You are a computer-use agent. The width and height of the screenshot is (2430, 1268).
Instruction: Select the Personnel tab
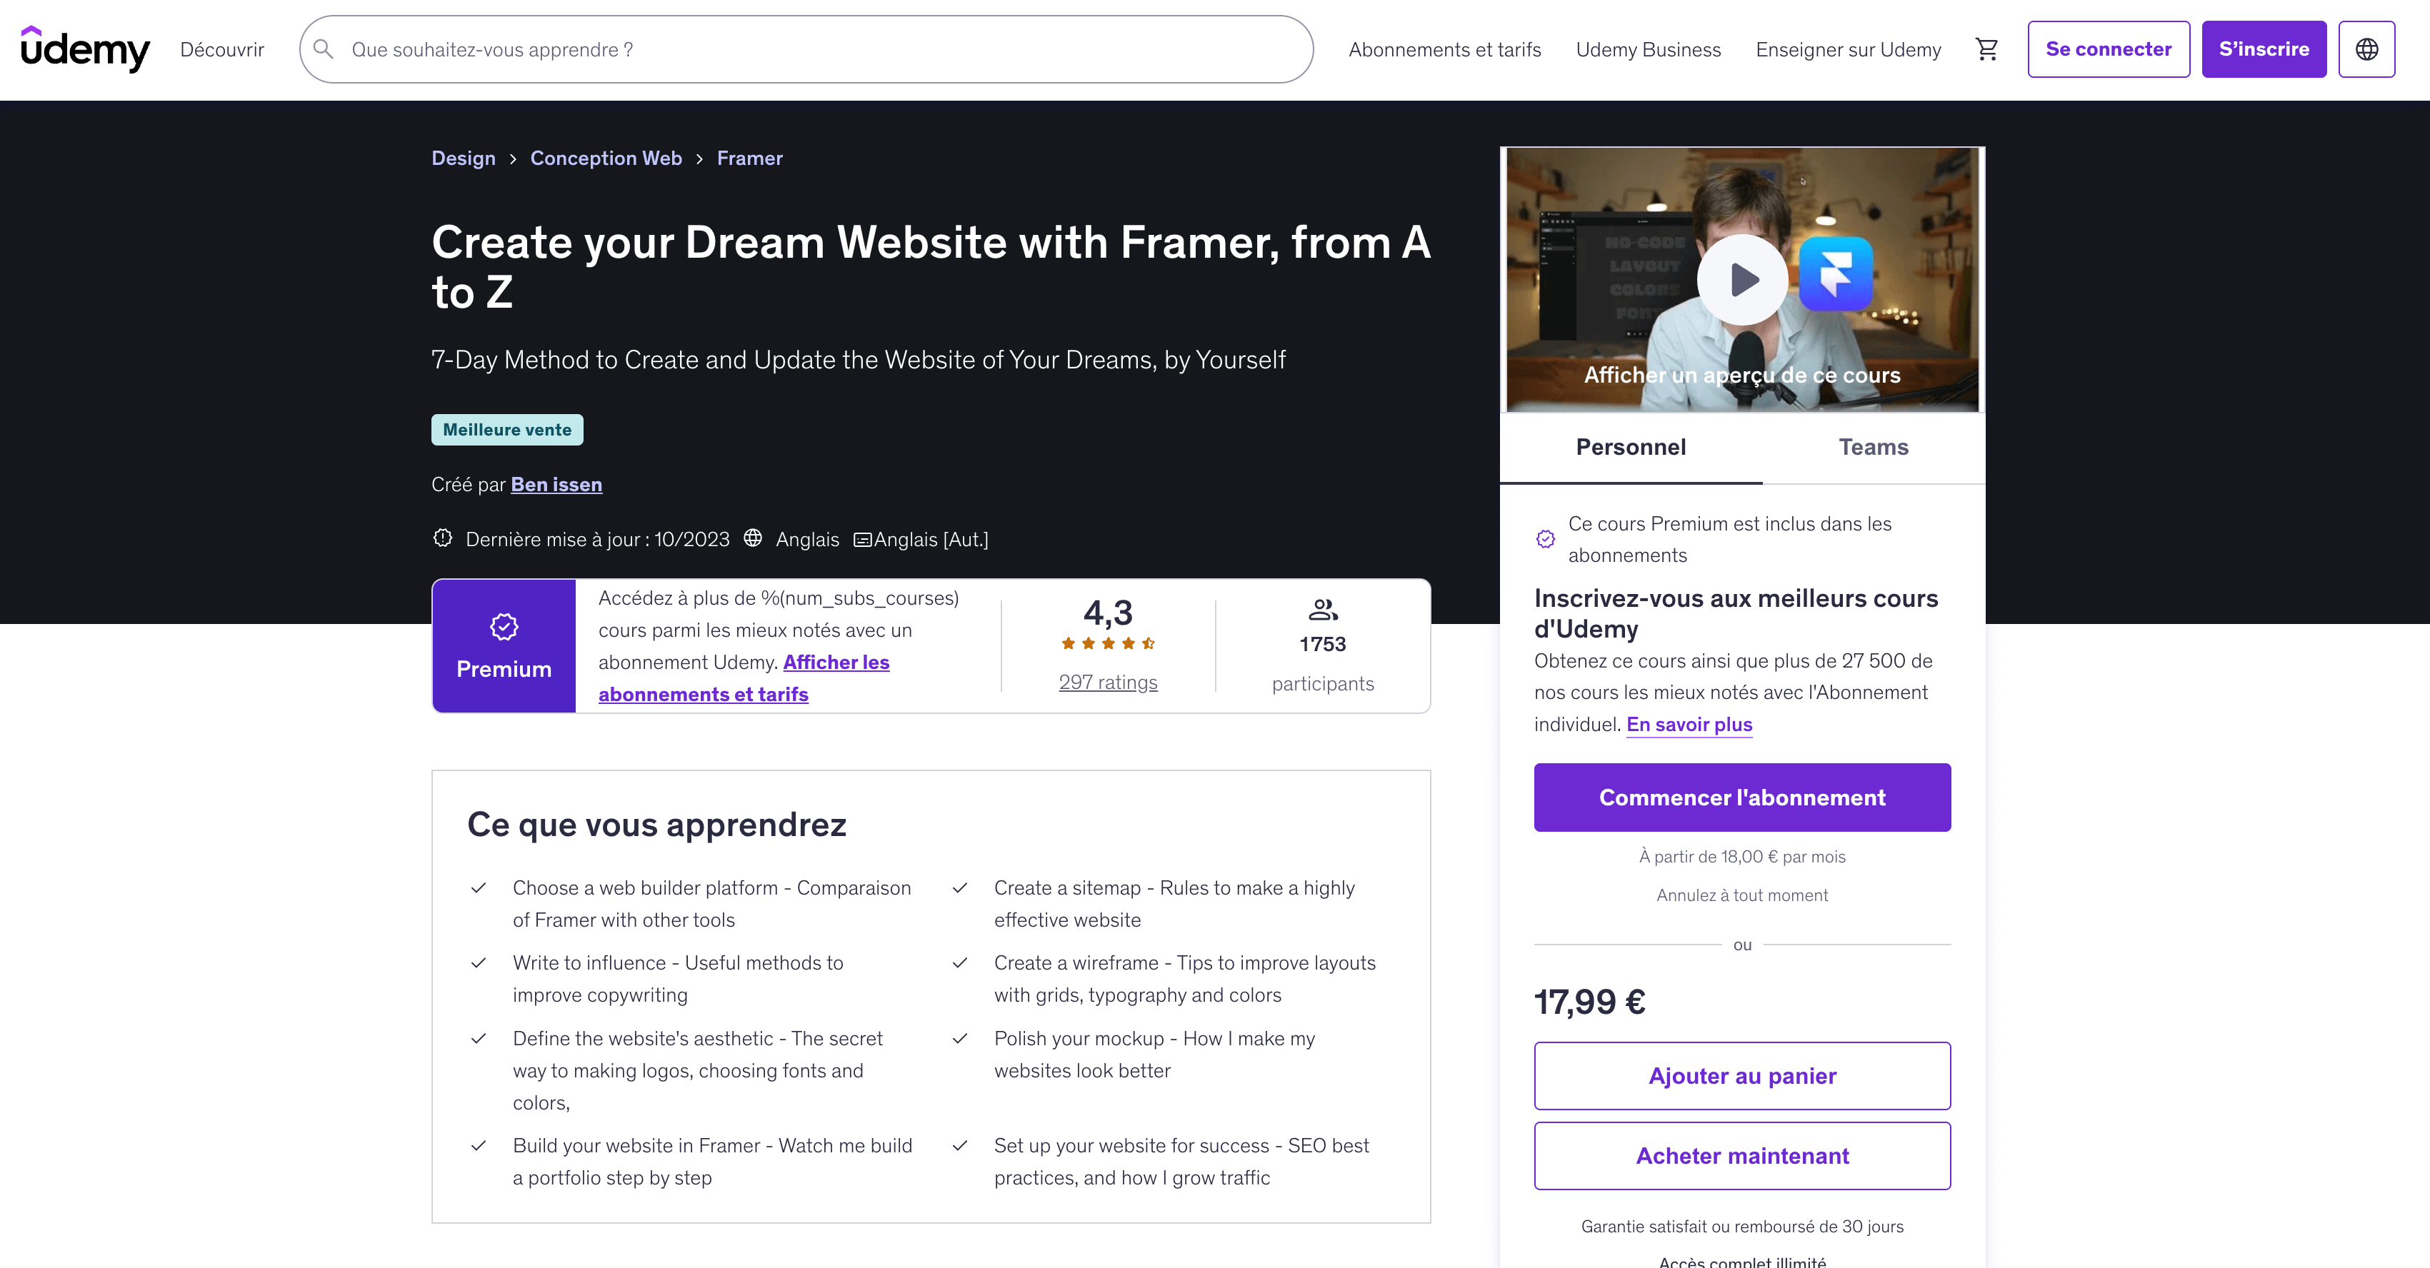coord(1630,447)
